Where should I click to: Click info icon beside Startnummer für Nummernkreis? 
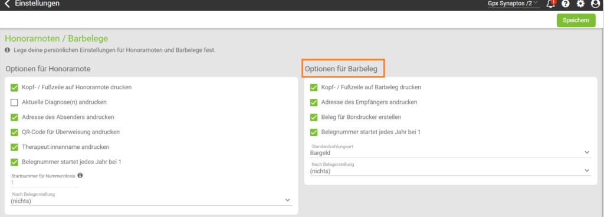(x=80, y=175)
